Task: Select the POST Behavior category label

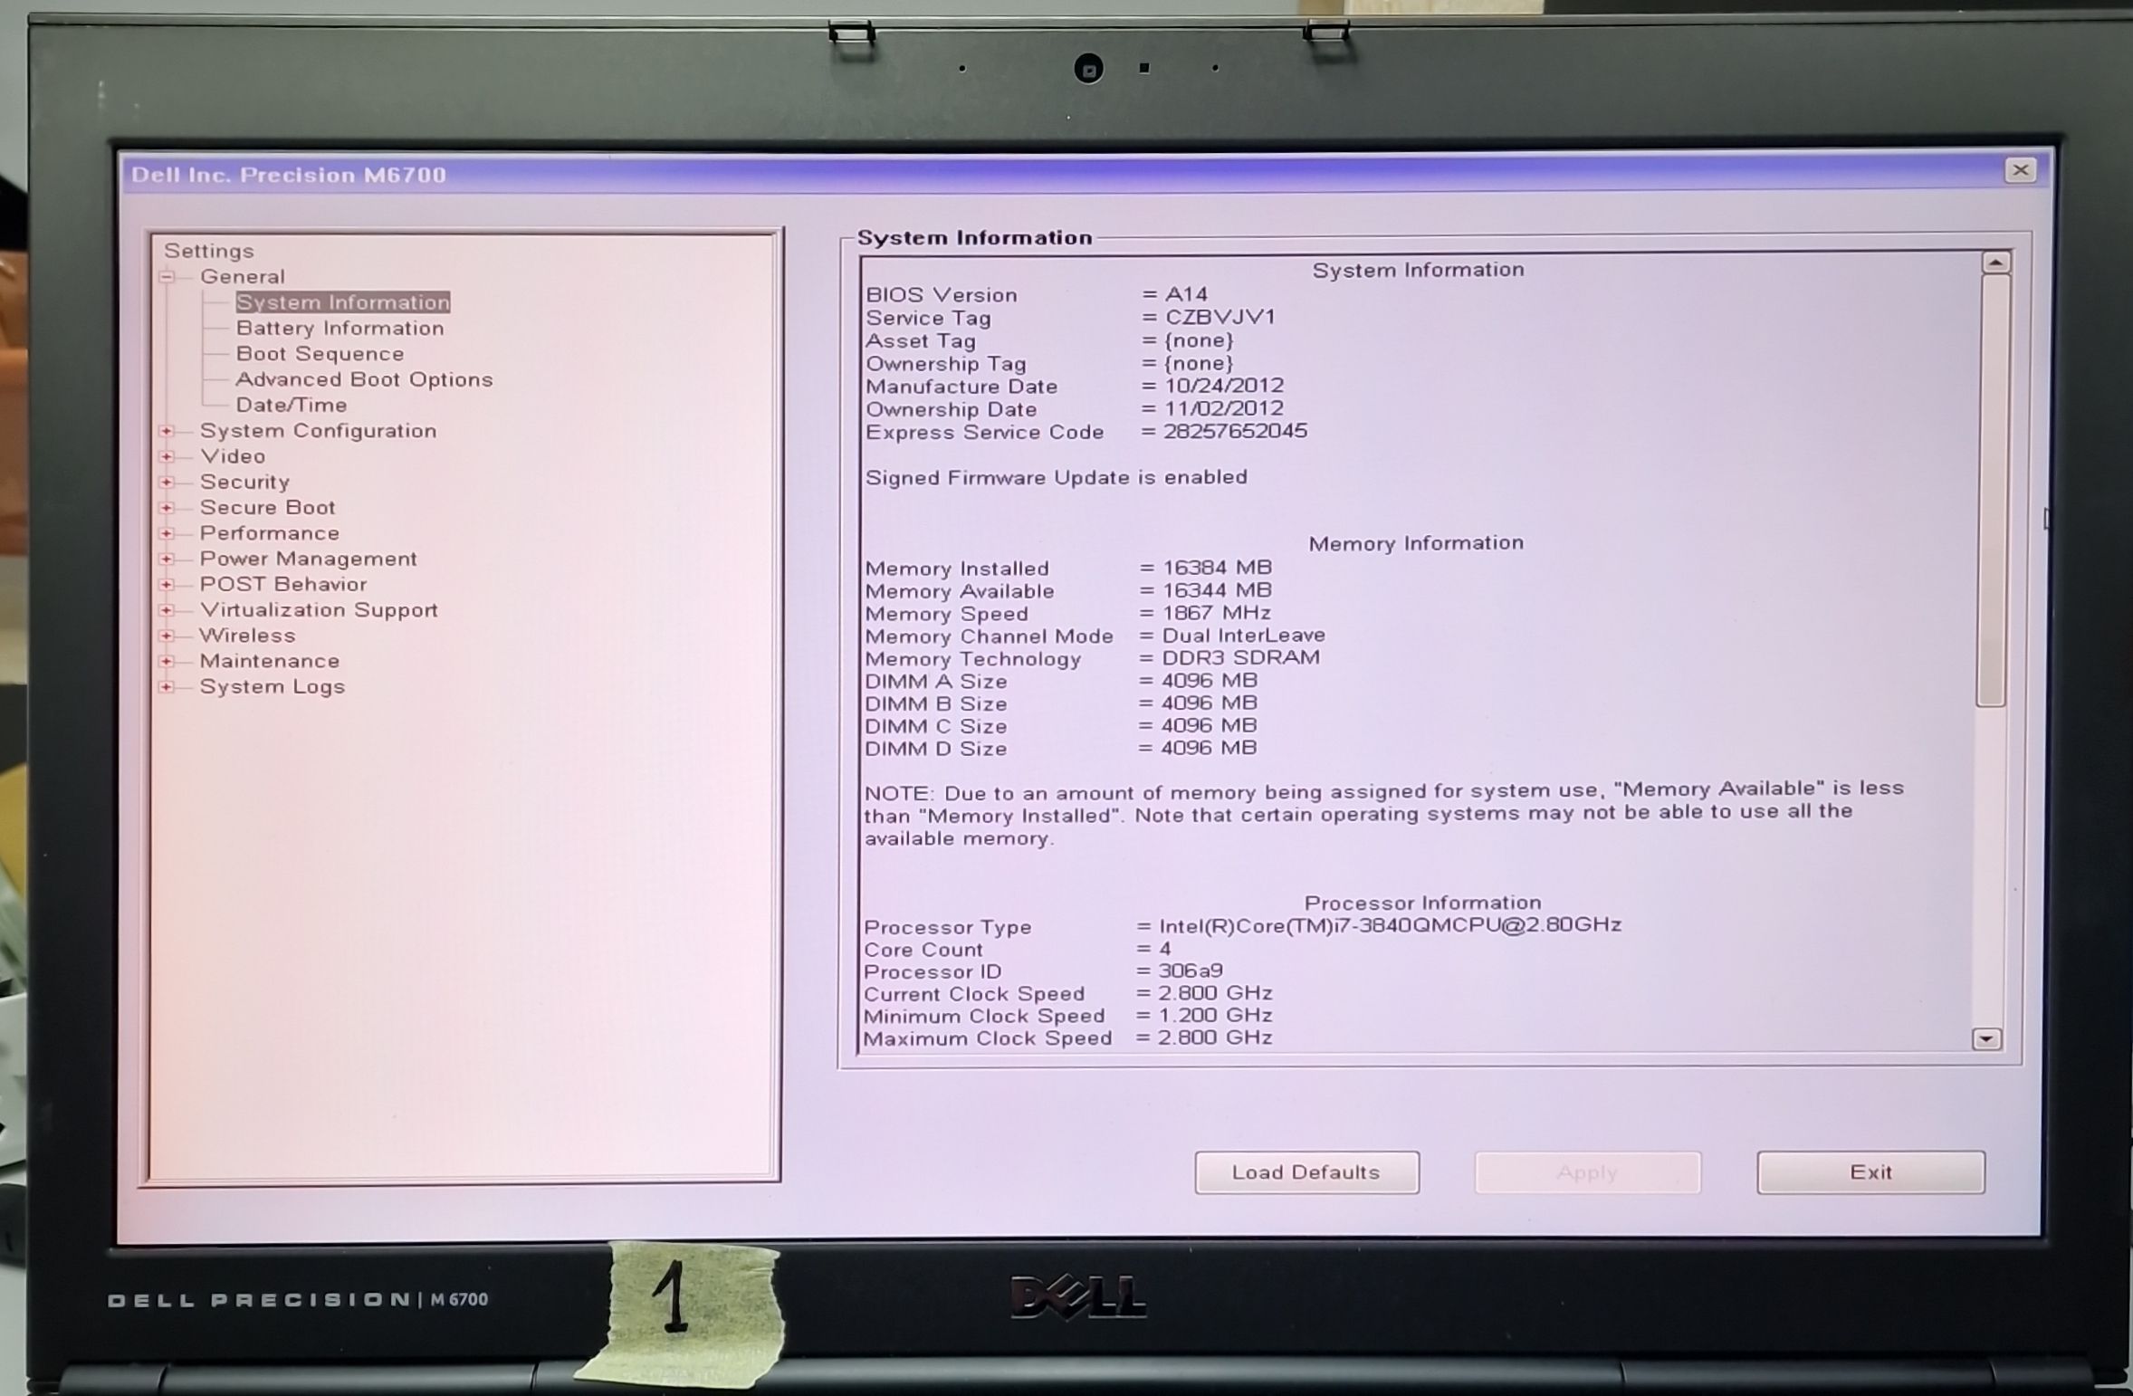Action: pos(282,585)
